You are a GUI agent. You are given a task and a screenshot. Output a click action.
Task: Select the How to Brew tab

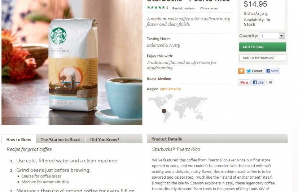(19, 140)
